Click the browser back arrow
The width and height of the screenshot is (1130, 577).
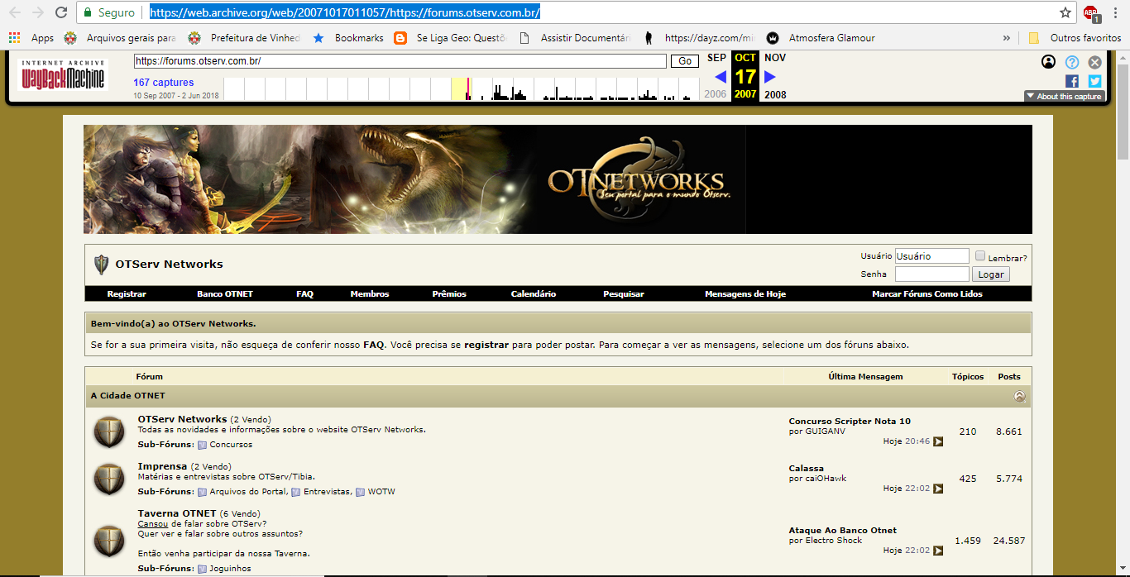15,12
